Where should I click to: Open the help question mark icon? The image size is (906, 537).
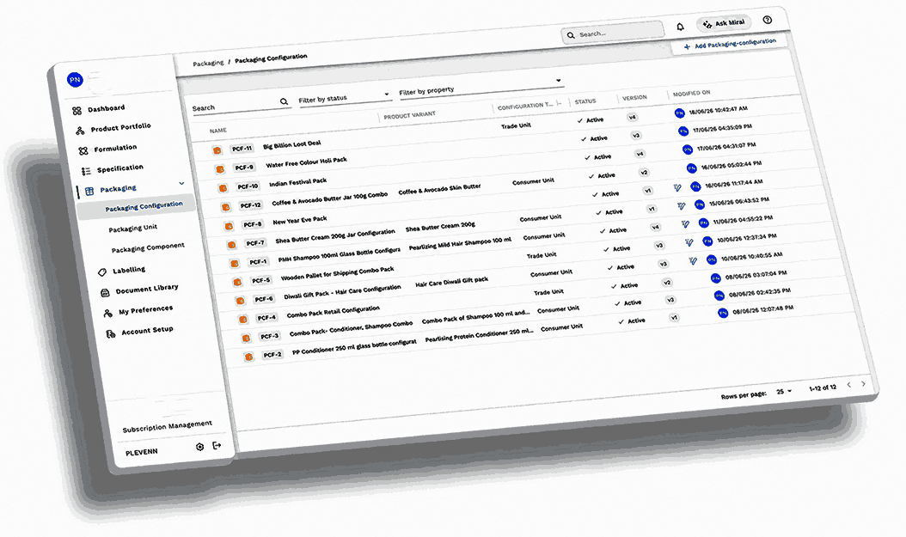click(x=768, y=20)
